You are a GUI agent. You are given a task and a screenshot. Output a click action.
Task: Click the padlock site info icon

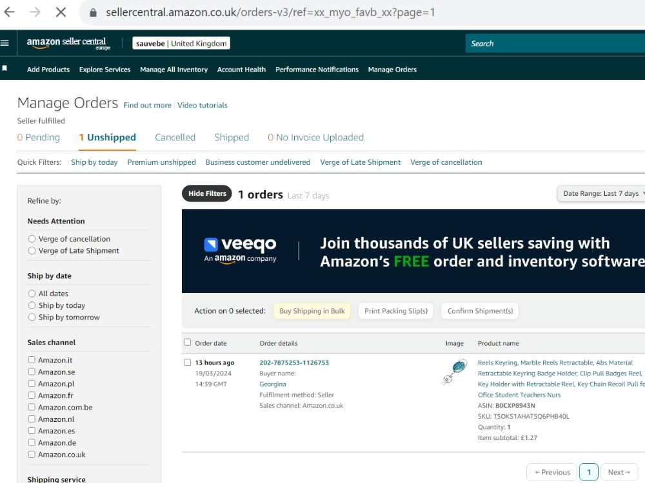click(x=93, y=13)
